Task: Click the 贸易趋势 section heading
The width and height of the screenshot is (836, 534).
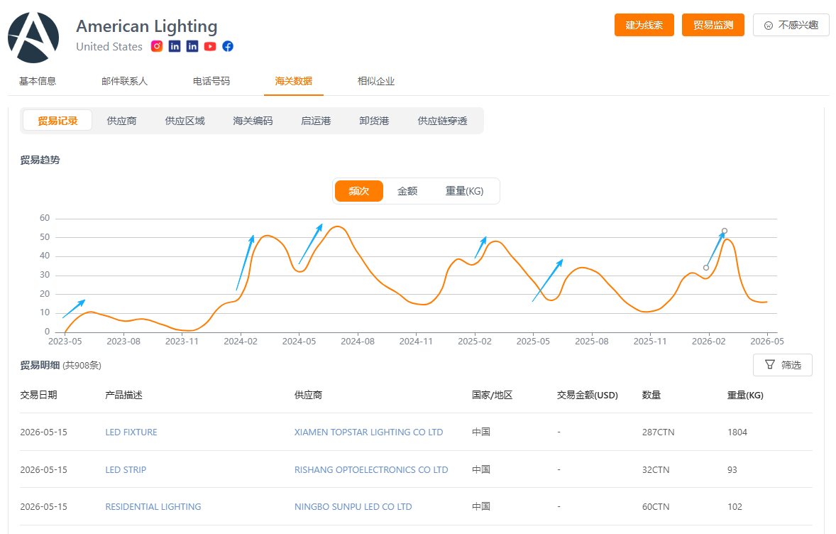Action: pos(40,160)
